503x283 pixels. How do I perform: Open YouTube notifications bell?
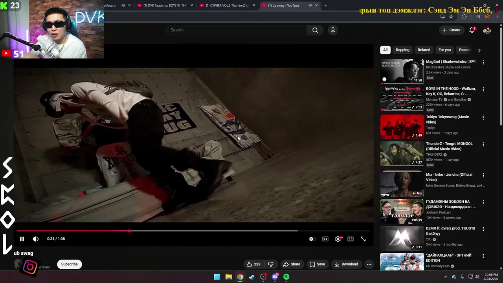[x=472, y=30]
